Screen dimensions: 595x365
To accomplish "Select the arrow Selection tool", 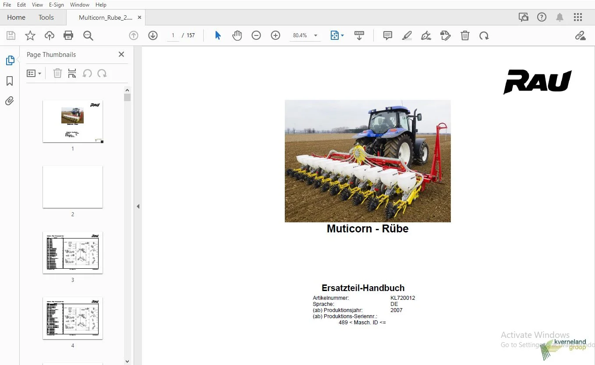I will pyautogui.click(x=218, y=35).
